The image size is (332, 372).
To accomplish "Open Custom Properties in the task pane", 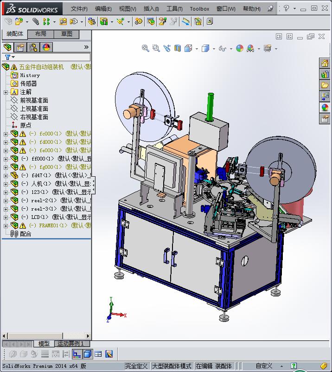I will tap(325, 119).
